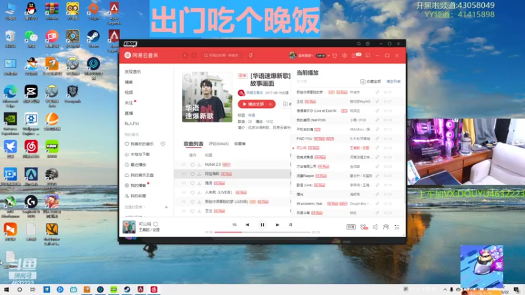525x295 pixels.
Task: Seek on the playback progress bar
Action: point(262,232)
